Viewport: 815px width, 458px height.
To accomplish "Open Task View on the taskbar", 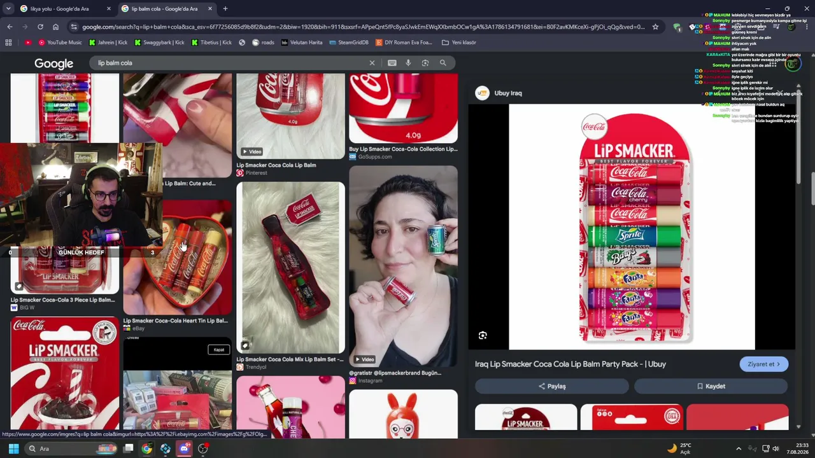I will coord(128,448).
